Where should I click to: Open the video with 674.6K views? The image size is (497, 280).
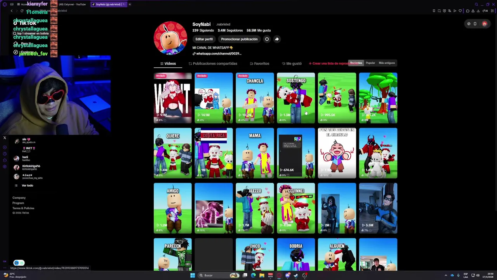point(296,153)
